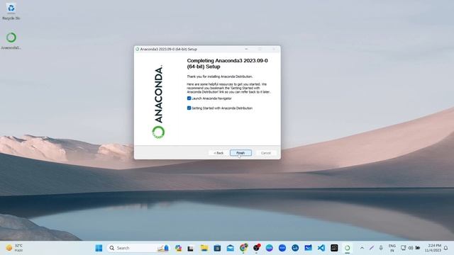Click the Cancel button in setup

point(265,153)
